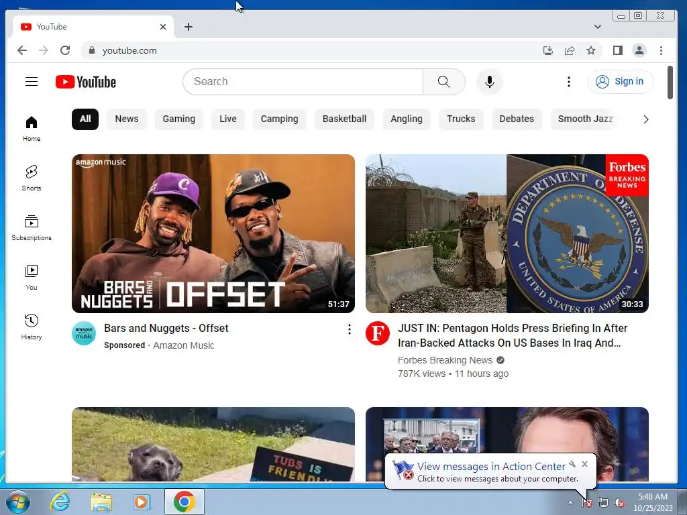The width and height of the screenshot is (687, 515).
Task: Select the News category chip
Action: tap(127, 119)
